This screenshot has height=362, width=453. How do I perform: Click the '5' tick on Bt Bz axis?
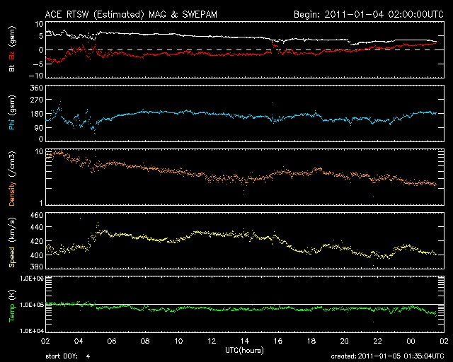click(x=41, y=36)
